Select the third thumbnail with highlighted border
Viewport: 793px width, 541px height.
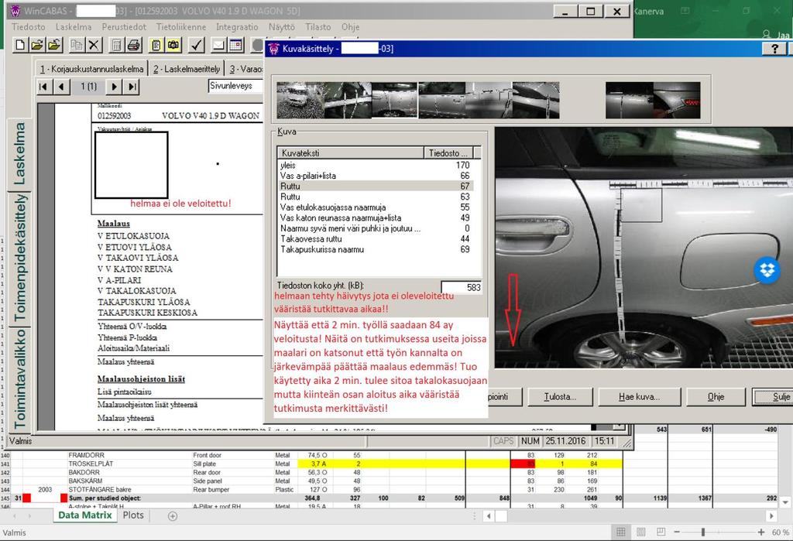(394, 100)
